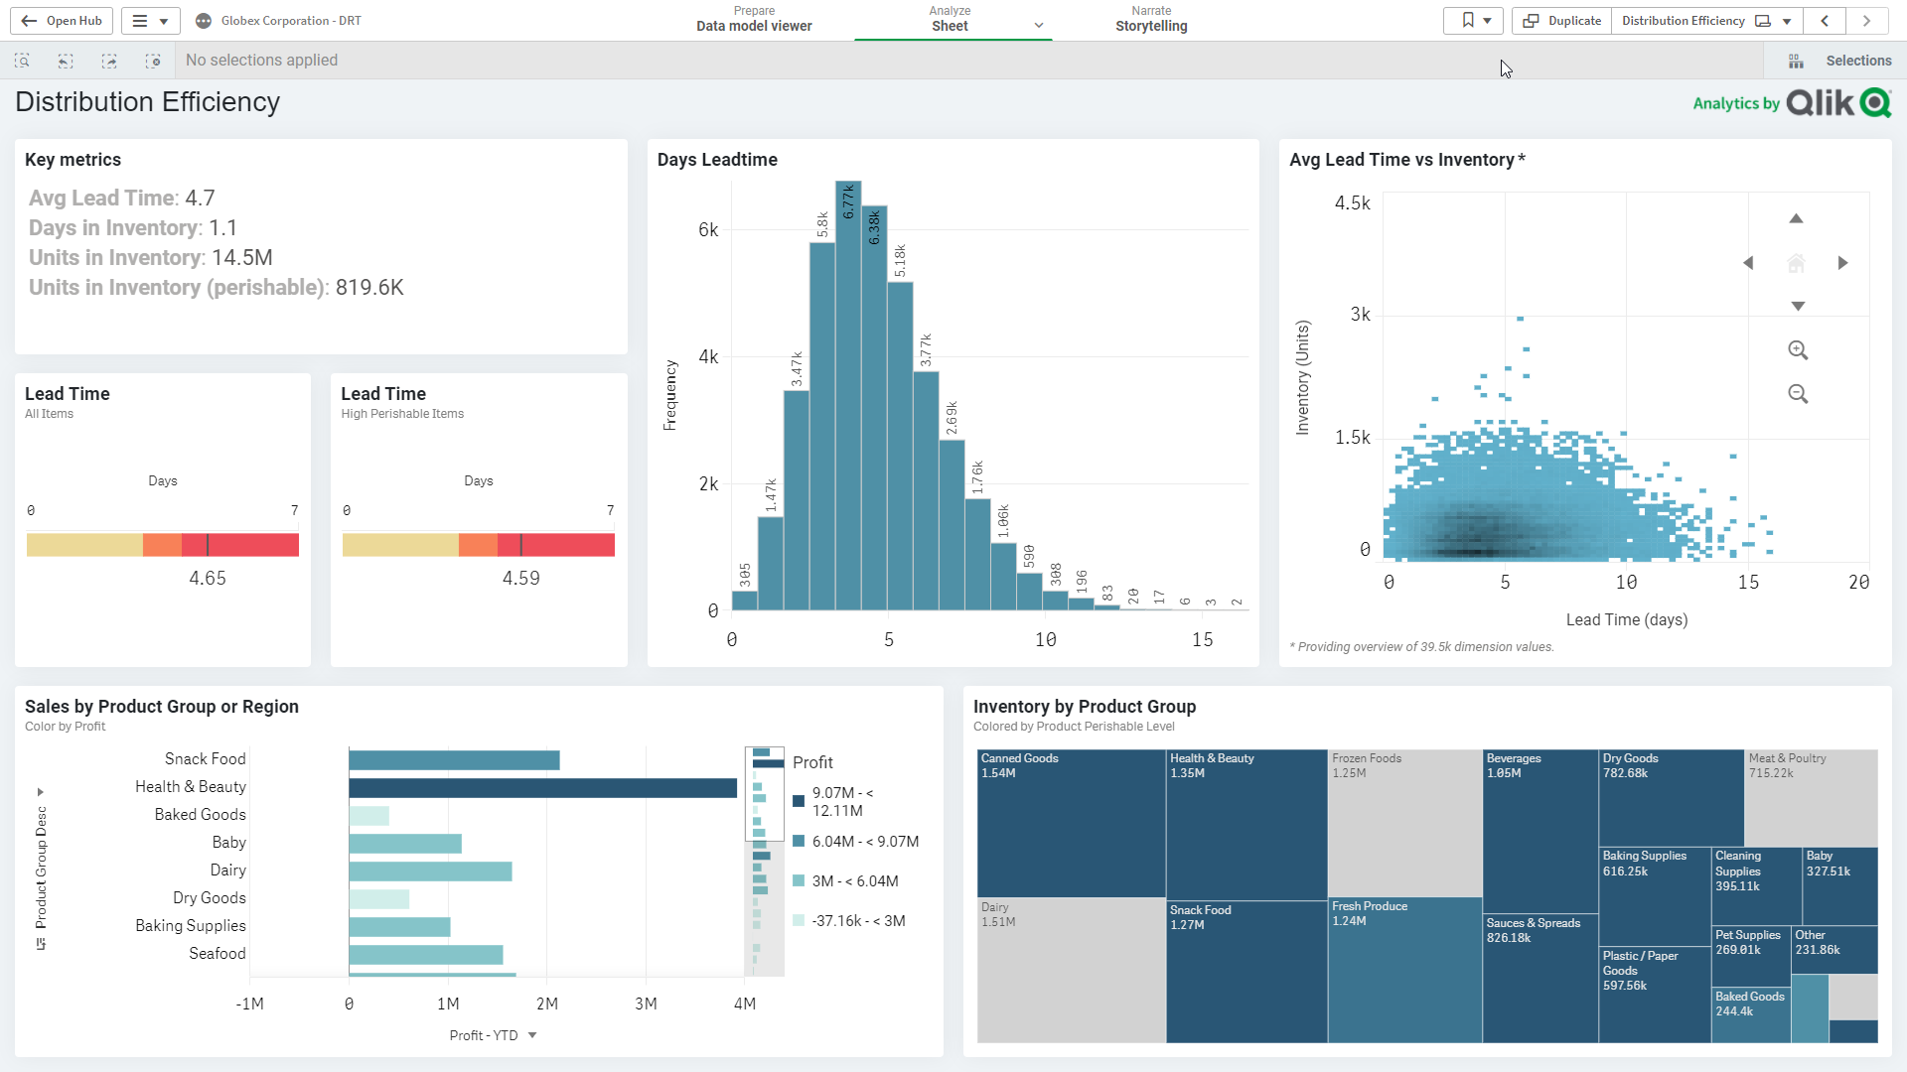Pan the scatter plot upward using the arrow

tap(1796, 218)
